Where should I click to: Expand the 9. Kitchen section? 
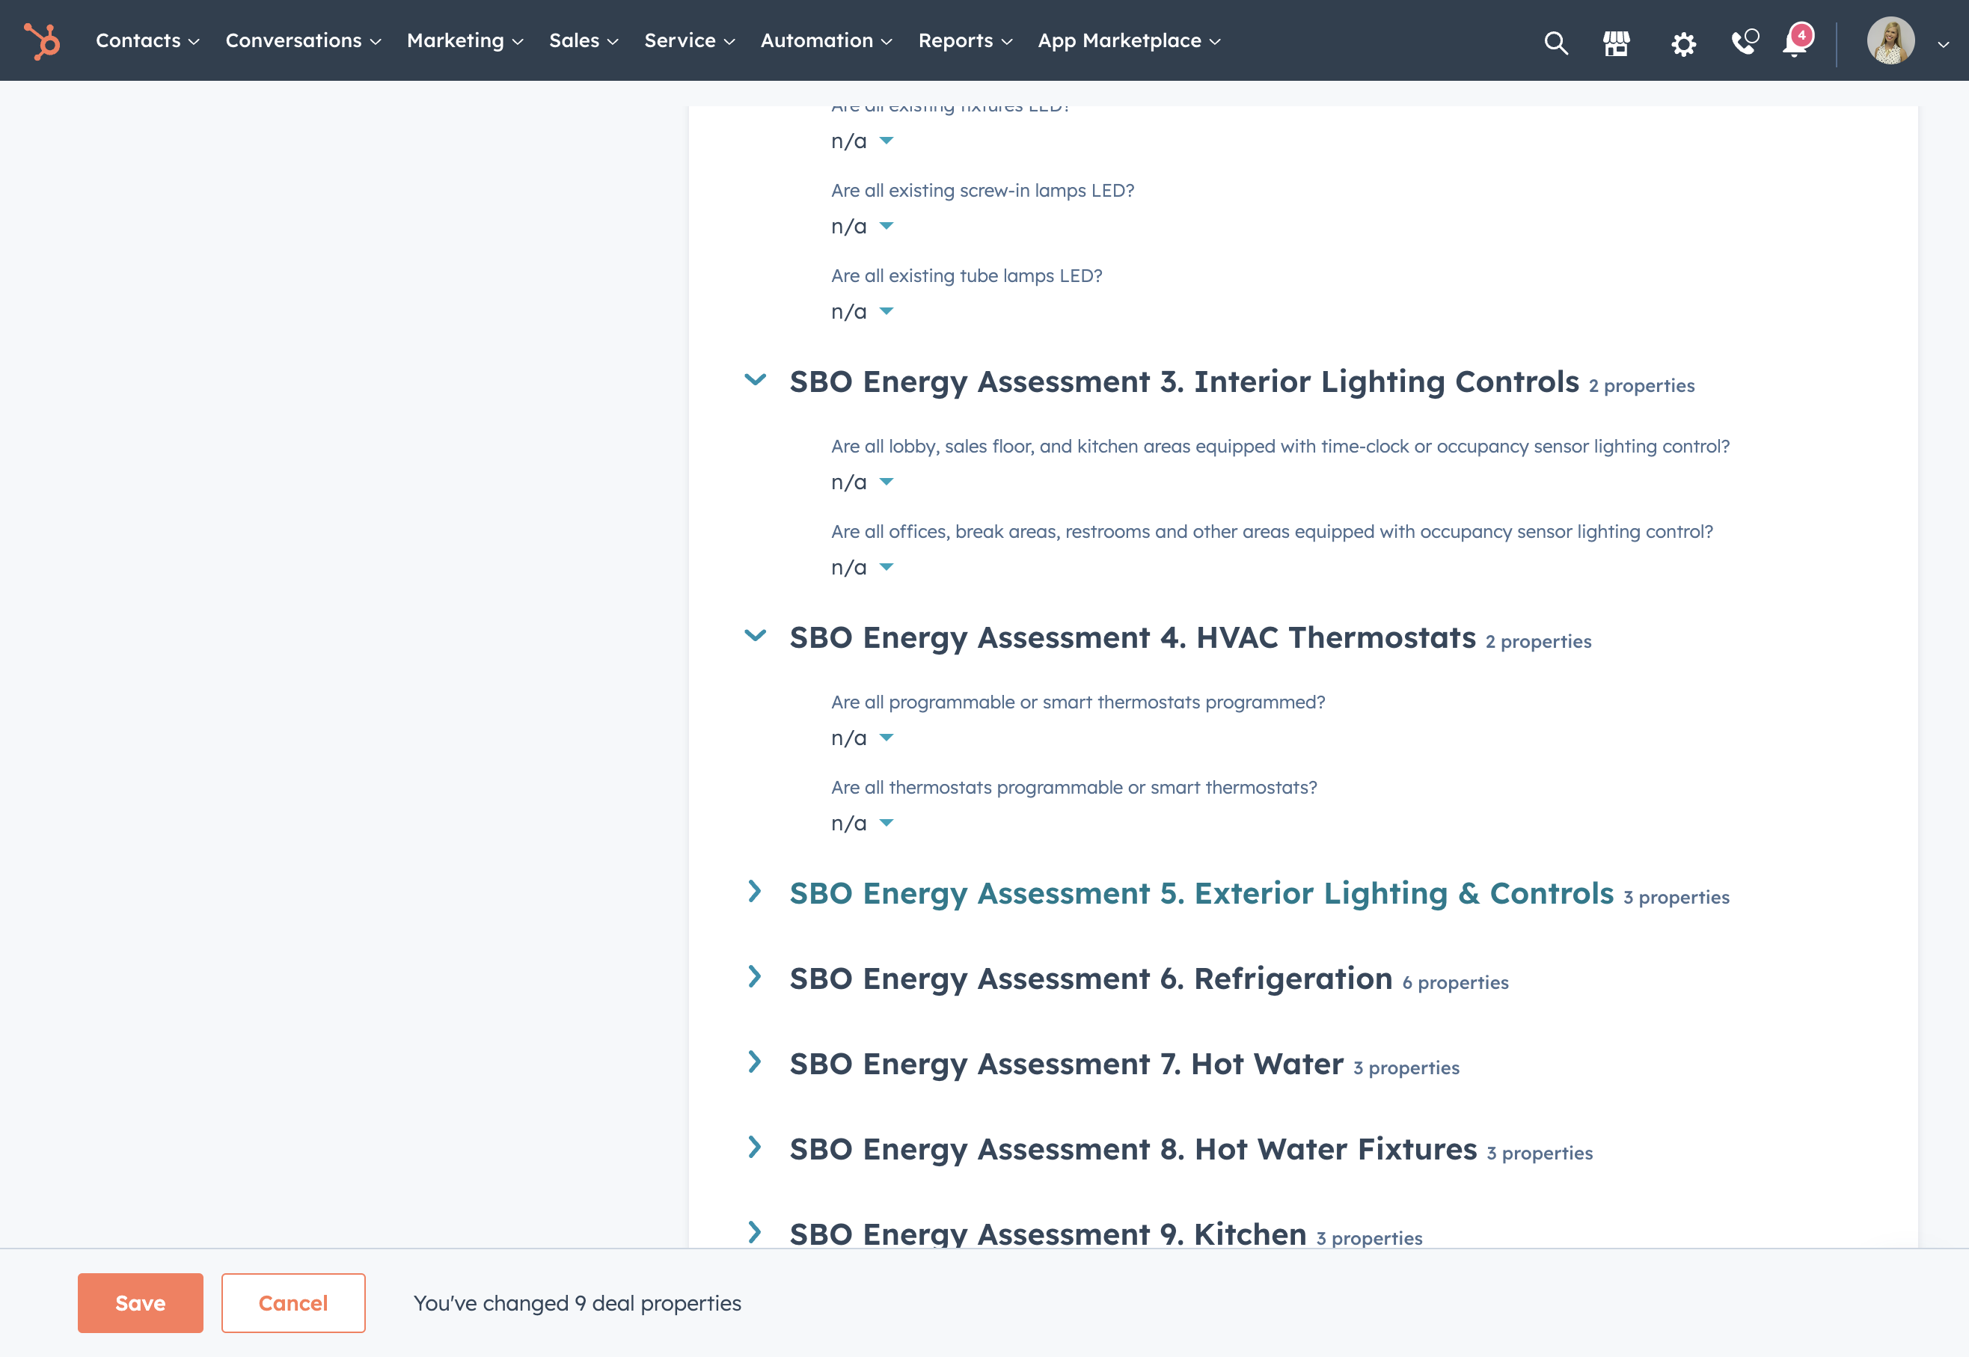point(754,1232)
